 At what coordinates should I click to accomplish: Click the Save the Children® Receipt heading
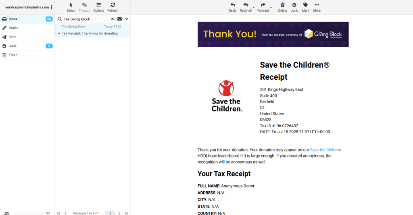[295, 71]
